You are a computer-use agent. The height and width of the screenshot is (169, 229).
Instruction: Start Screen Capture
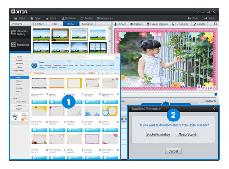point(157,24)
